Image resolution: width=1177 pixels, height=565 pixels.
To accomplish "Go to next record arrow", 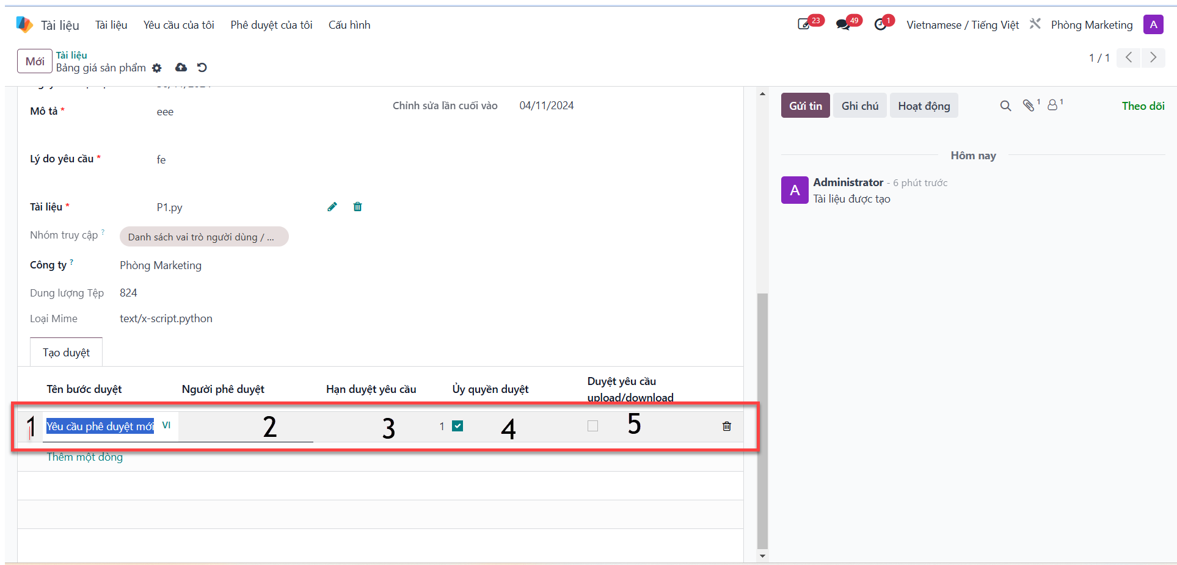I will [1153, 57].
